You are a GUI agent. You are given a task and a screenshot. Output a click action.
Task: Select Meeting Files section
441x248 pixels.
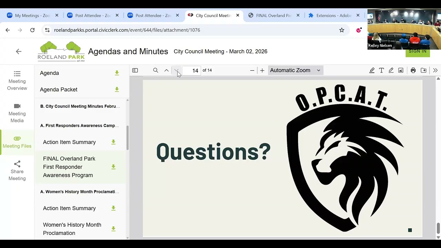[x=17, y=142]
